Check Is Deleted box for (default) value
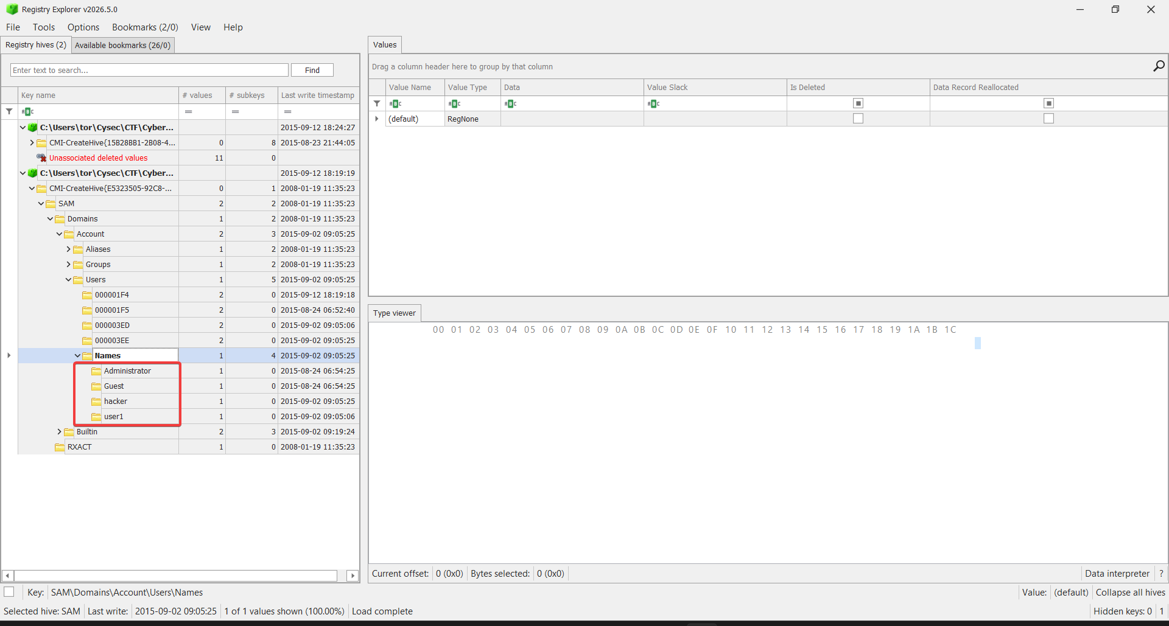This screenshot has height=626, width=1169. pyautogui.click(x=858, y=119)
